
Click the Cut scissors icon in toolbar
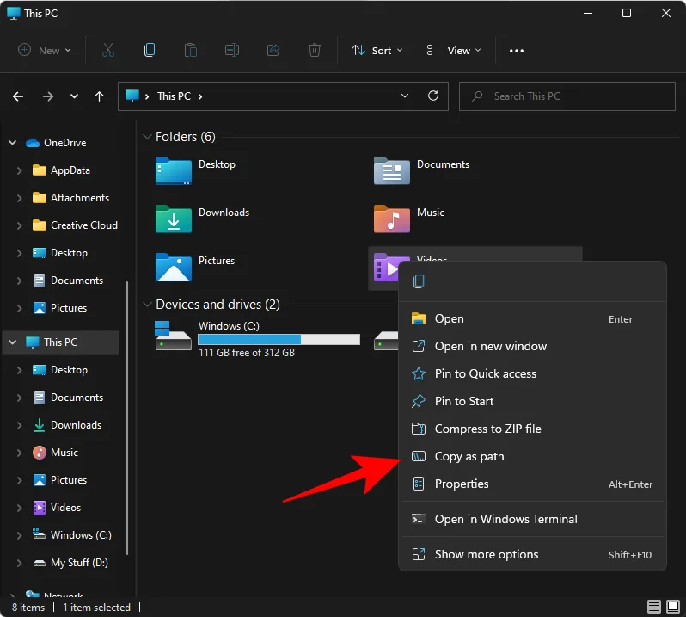pyautogui.click(x=107, y=51)
